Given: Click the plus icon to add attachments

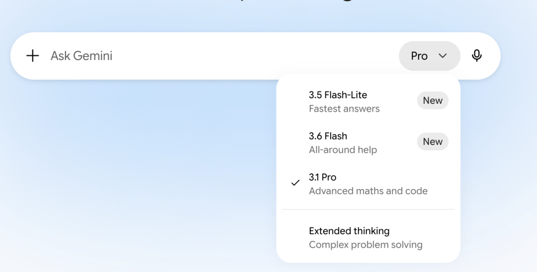Looking at the screenshot, I should click(x=32, y=56).
